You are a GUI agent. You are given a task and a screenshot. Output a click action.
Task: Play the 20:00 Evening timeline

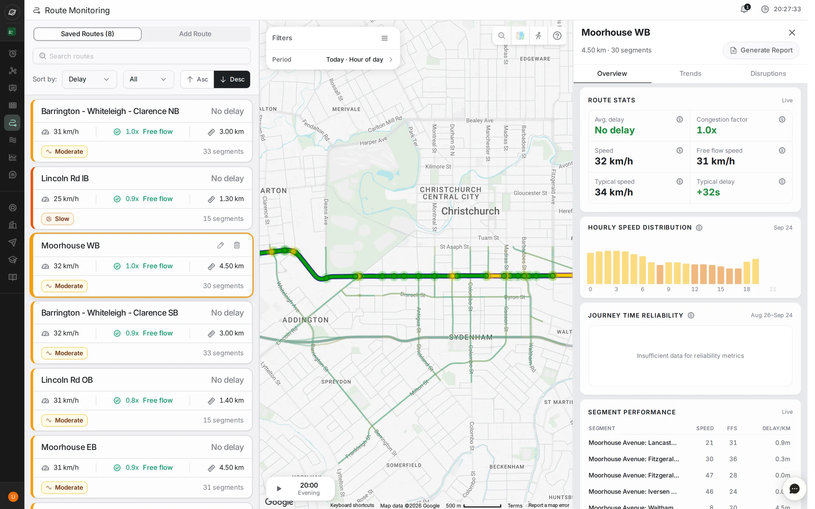pyautogui.click(x=279, y=489)
